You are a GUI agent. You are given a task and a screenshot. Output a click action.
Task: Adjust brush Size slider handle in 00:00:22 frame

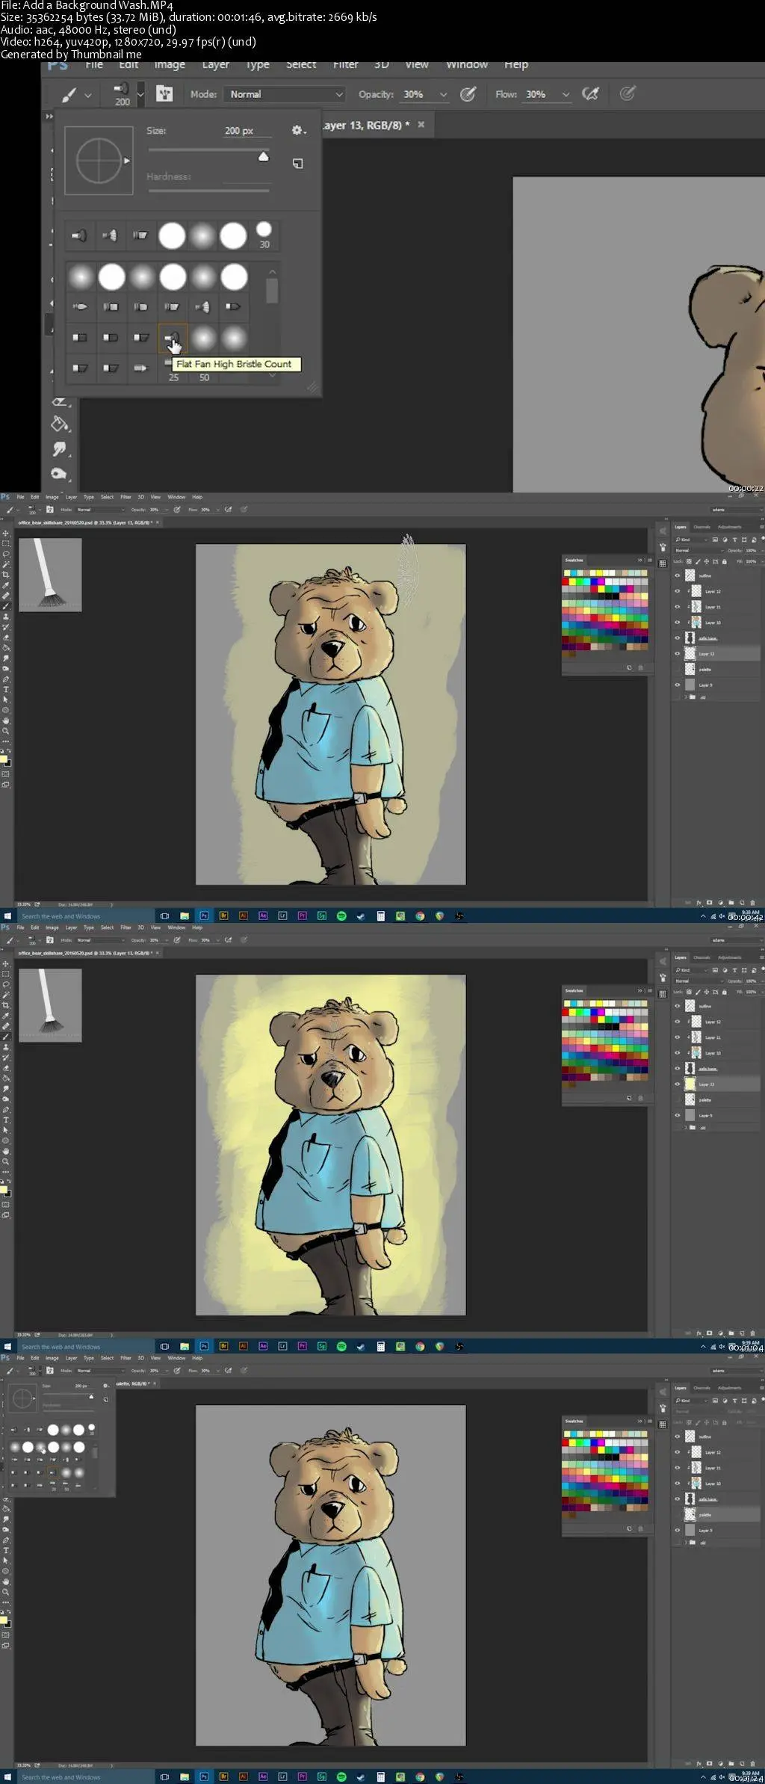[263, 156]
